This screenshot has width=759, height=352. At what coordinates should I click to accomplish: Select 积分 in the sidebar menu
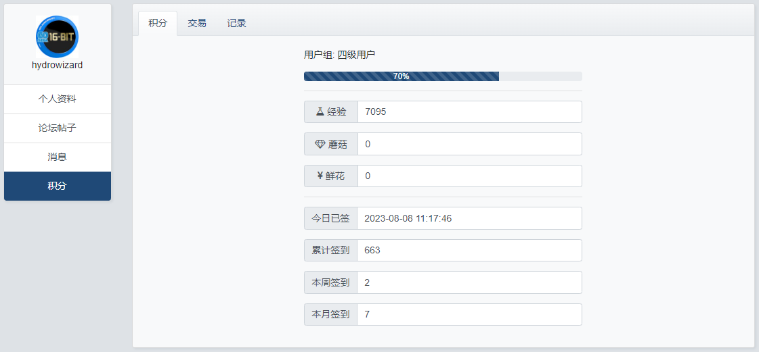coord(58,186)
